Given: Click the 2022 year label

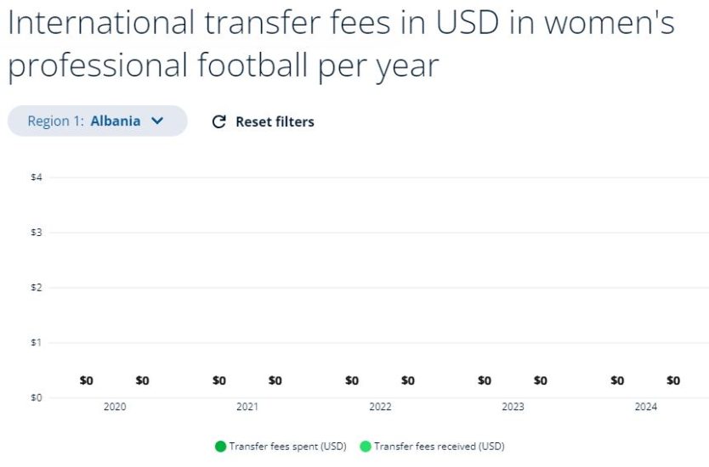Looking at the screenshot, I should 380,408.
